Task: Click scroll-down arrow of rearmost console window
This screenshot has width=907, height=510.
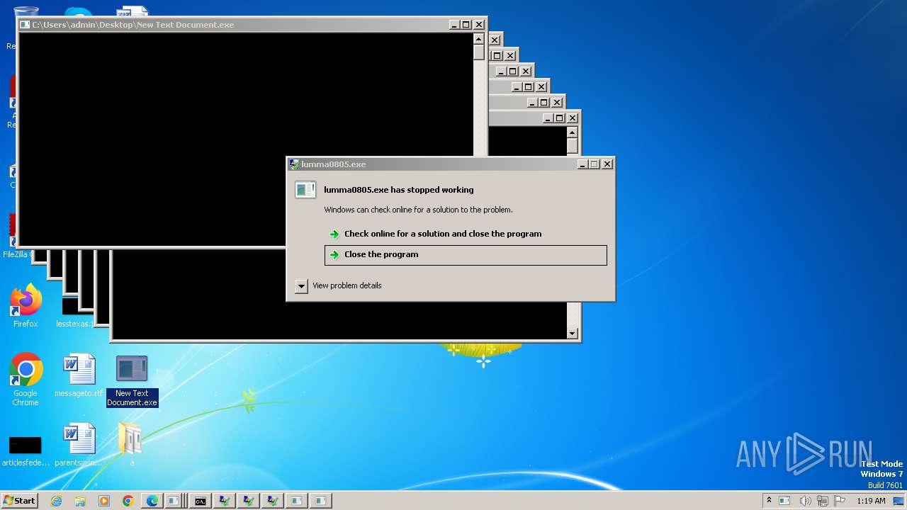Action: coord(573,334)
